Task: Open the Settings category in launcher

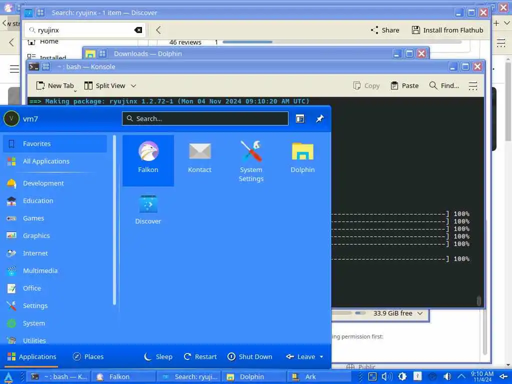Action: tap(55, 305)
